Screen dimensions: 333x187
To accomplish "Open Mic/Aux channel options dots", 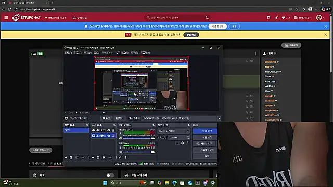I will [x=121, y=147].
